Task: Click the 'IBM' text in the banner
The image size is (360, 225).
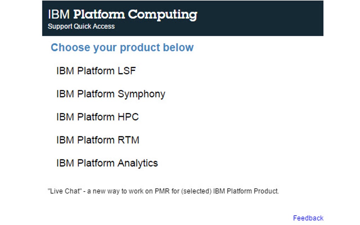Action: tap(59, 14)
